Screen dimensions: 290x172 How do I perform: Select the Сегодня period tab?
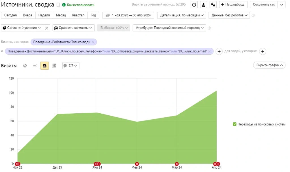[x=10, y=15]
